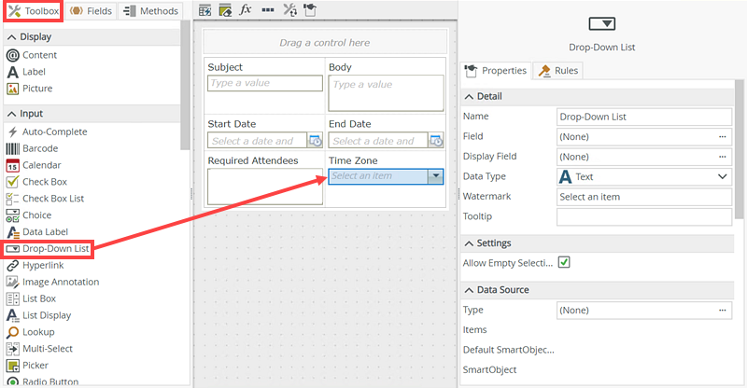Screen dimensions: 747x388
Task: Click the Tooltip text field
Action: (643, 217)
